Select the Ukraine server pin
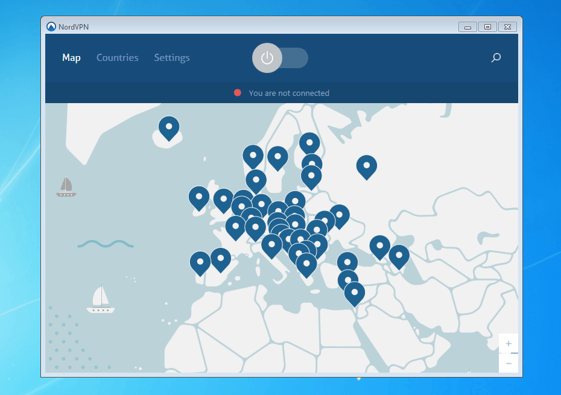Viewport: 561px width, 395px height. [340, 217]
